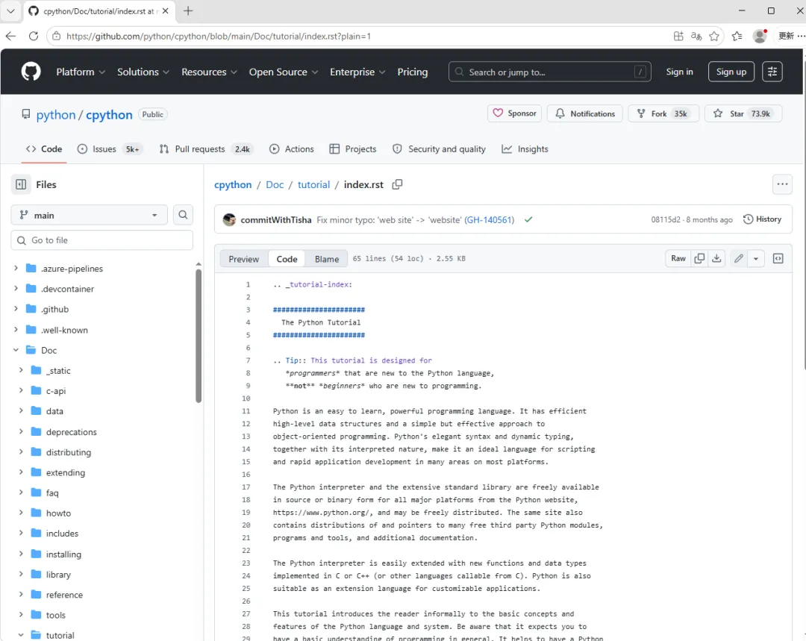Open the Pricing page
The height and width of the screenshot is (641, 806).
coord(412,72)
